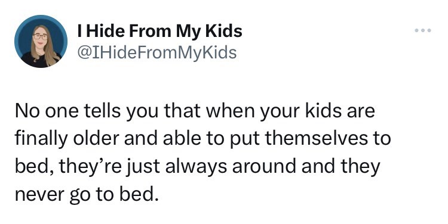Viewport: 448px width, 224px height.
Task: Open the three-dot more options menu
Action: (x=423, y=30)
